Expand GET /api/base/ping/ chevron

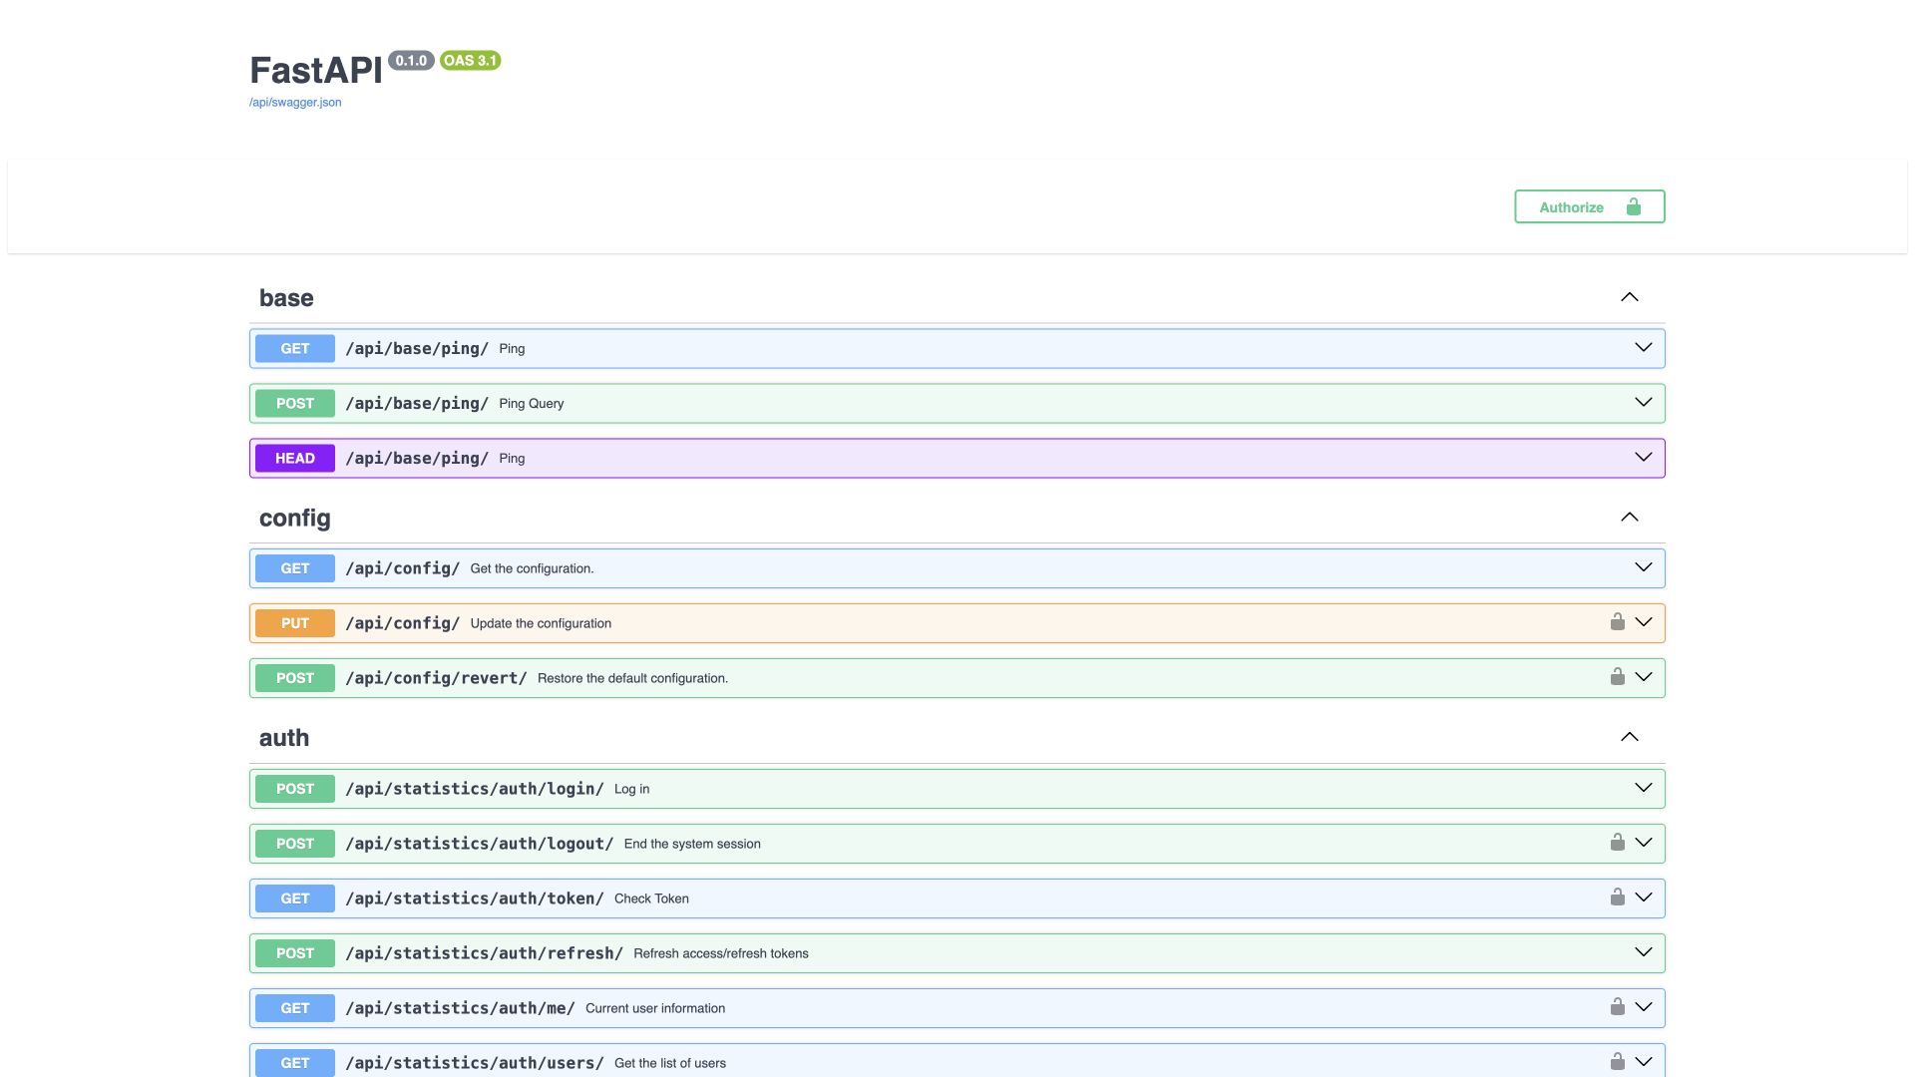point(1643,348)
